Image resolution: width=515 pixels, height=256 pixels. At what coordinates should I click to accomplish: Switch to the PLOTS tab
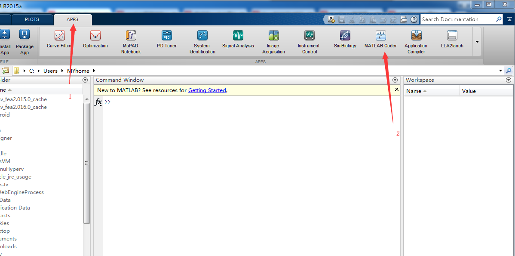[32, 19]
